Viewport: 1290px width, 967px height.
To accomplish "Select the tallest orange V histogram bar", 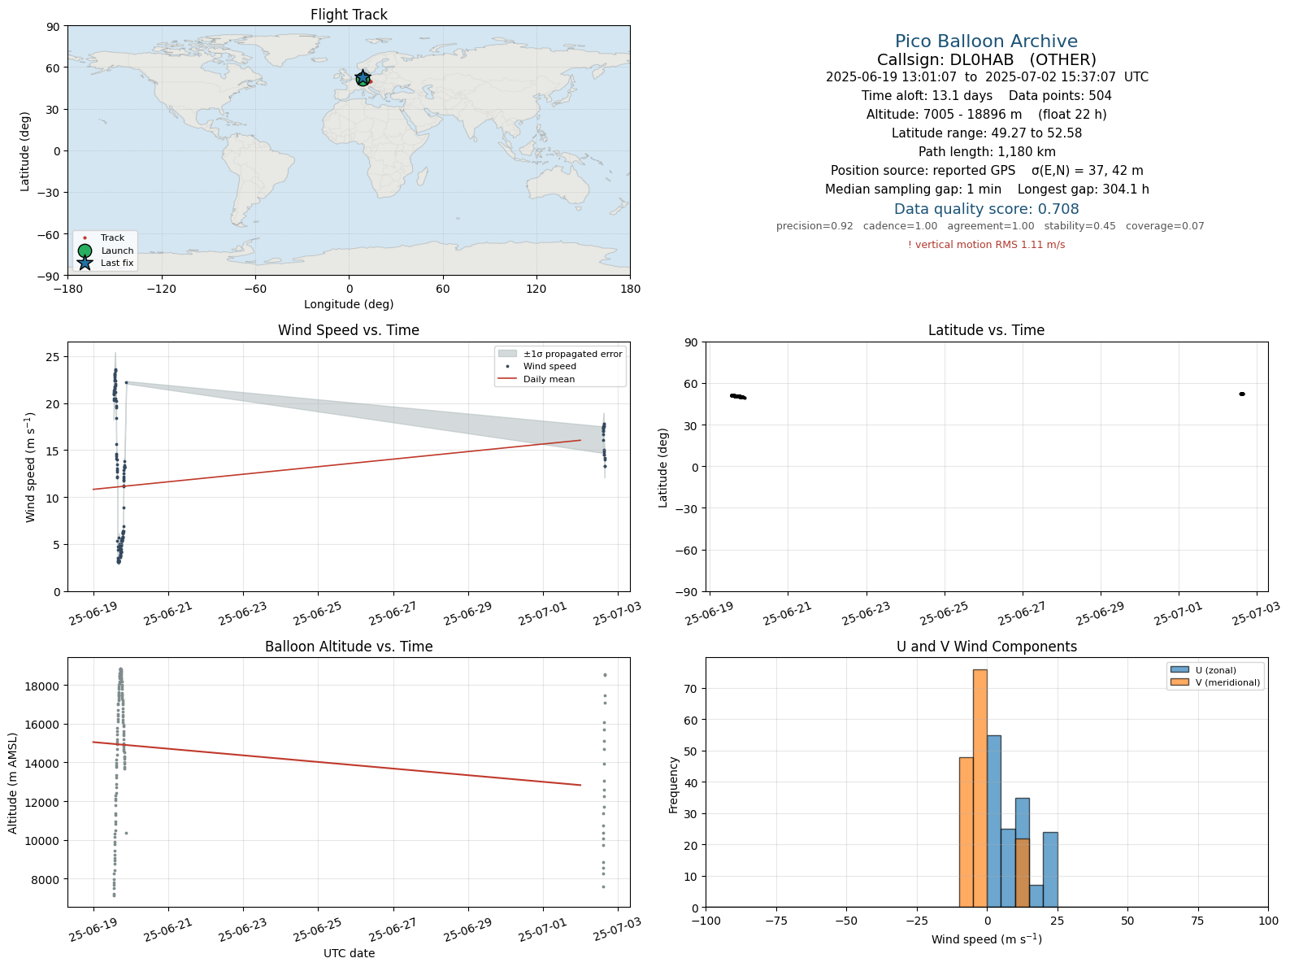I will (x=980, y=788).
